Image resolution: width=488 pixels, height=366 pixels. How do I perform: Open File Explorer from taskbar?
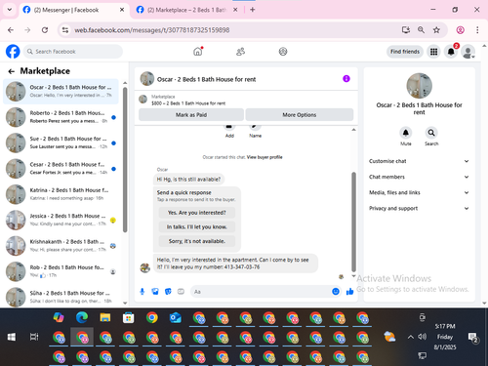point(105,317)
